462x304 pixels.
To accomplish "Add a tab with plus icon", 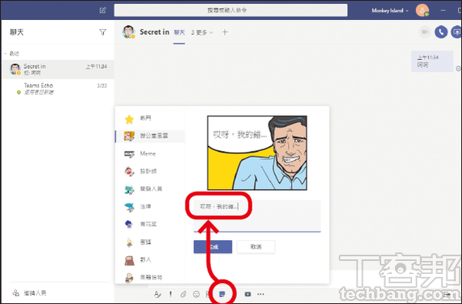I will pos(225,32).
